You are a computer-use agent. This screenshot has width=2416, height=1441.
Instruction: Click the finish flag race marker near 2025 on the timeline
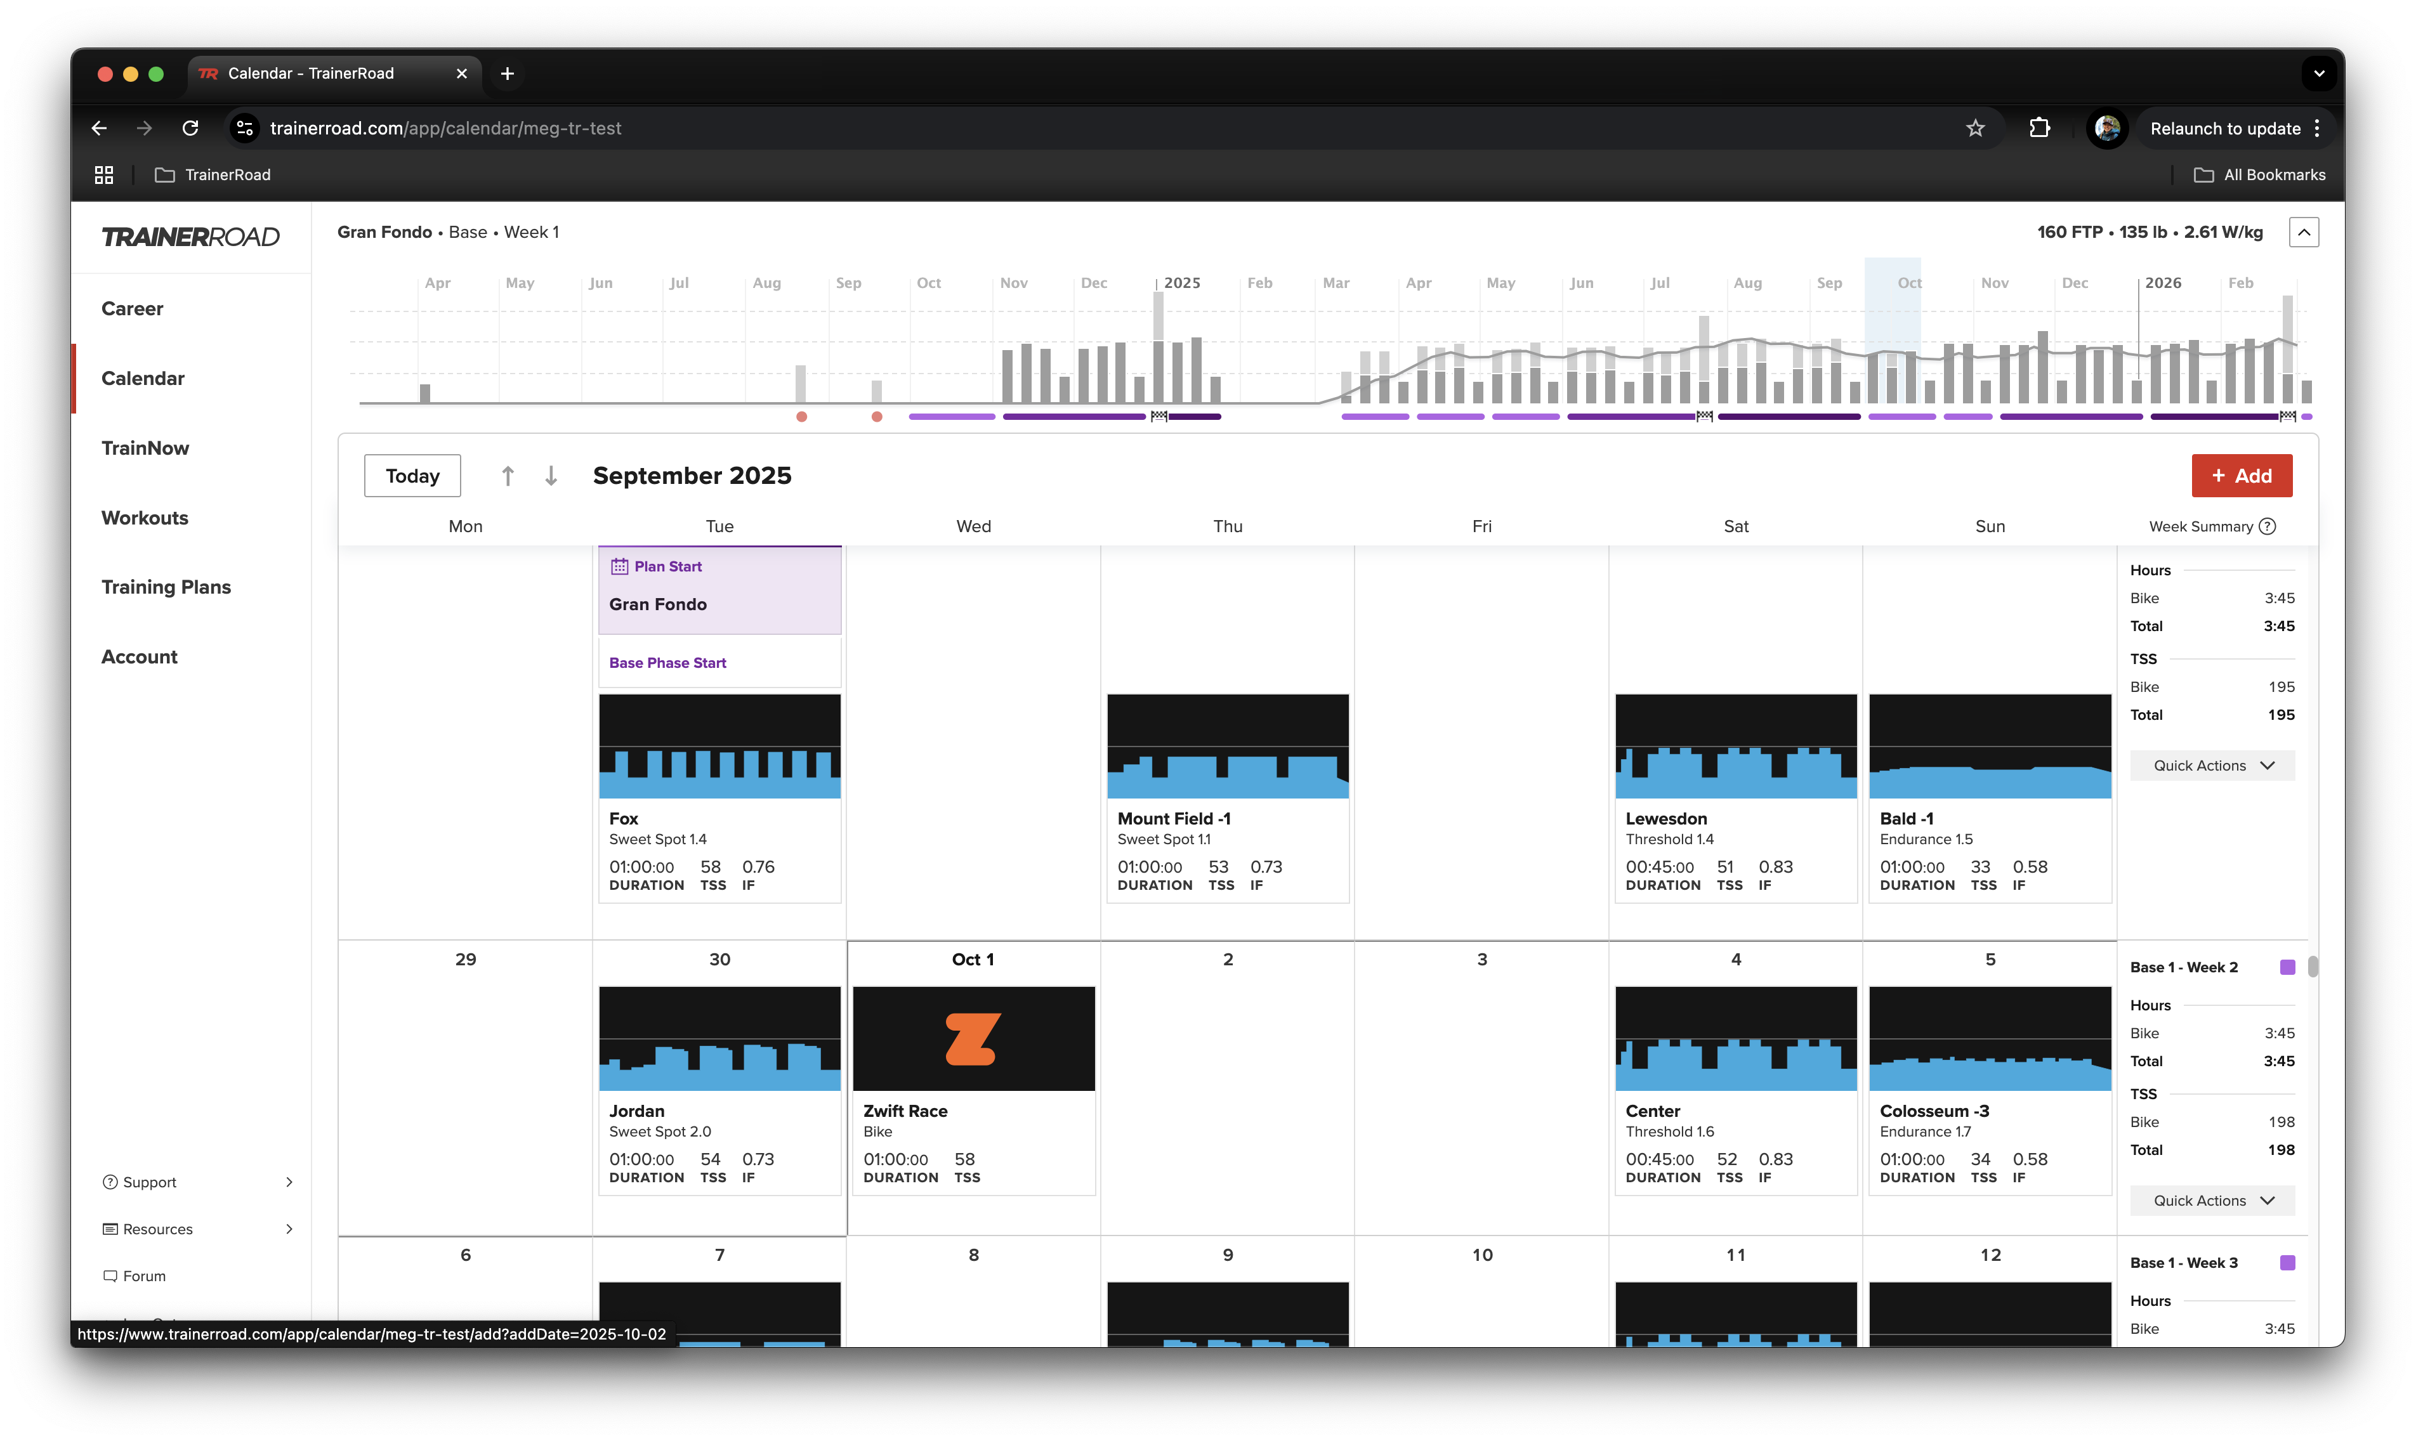pos(1159,417)
